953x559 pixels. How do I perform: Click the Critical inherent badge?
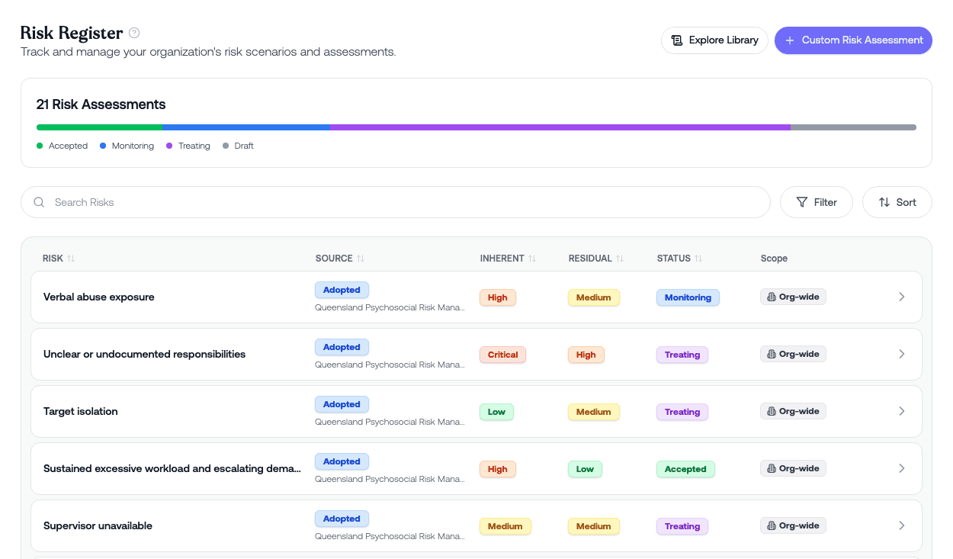pyautogui.click(x=503, y=355)
